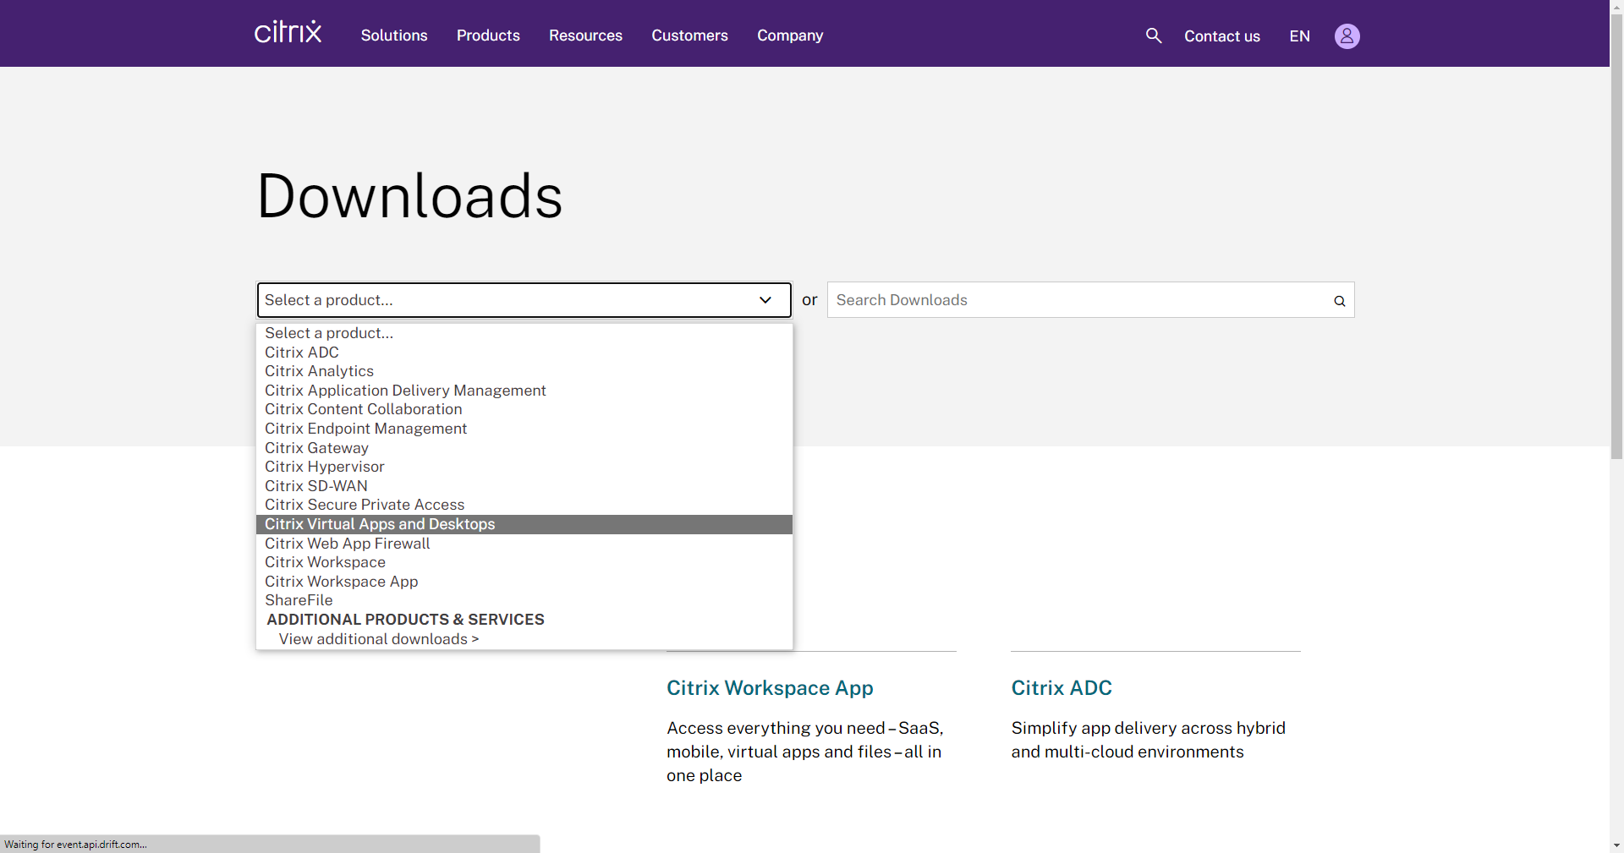
Task: Open the Resources navigation menu
Action: (585, 36)
